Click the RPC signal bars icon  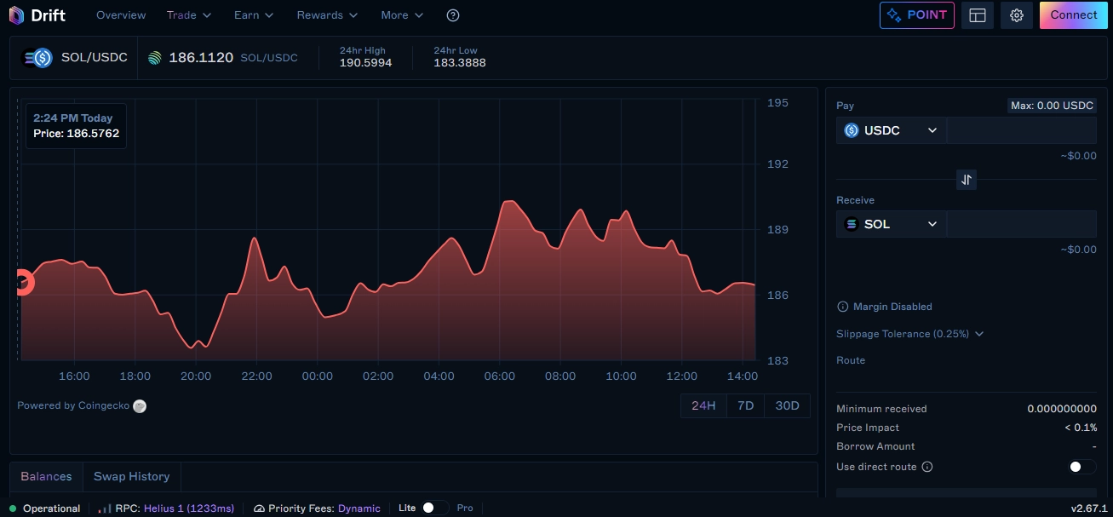(105, 508)
